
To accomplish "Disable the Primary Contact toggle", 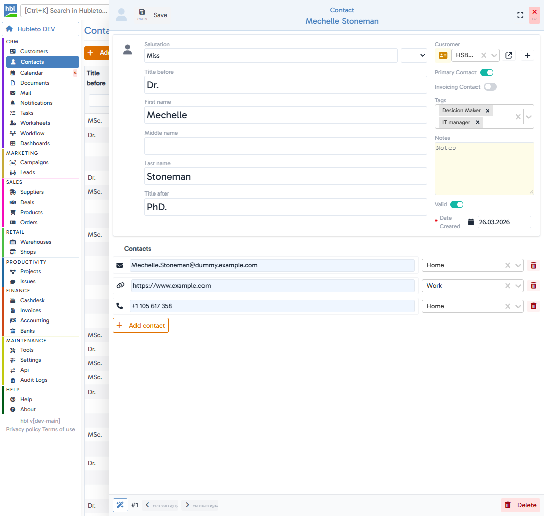I will point(487,72).
